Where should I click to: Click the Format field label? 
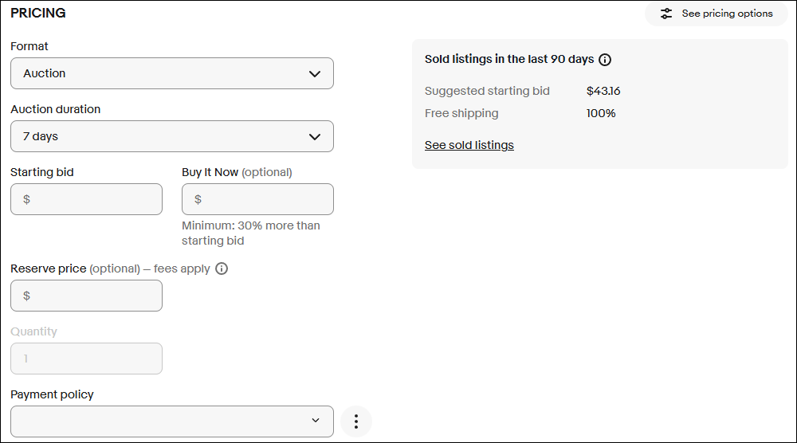[x=29, y=46]
